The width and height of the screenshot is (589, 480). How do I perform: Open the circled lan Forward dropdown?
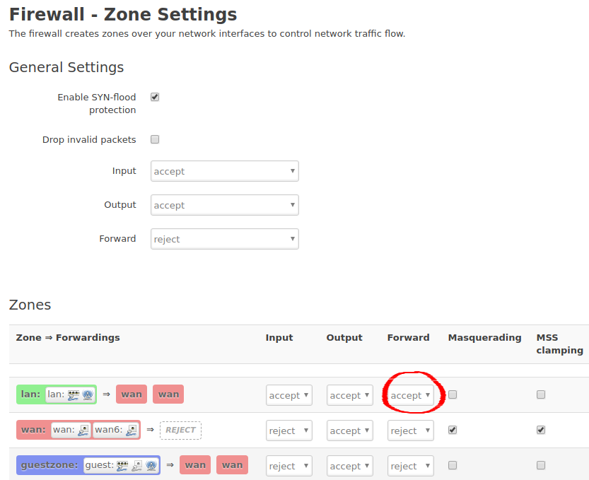pyautogui.click(x=410, y=394)
